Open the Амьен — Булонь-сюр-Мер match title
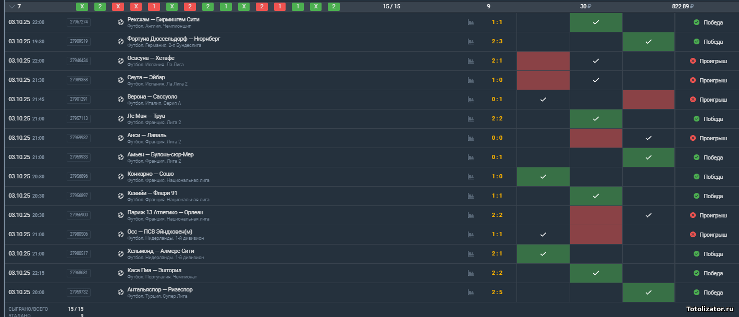 point(160,155)
